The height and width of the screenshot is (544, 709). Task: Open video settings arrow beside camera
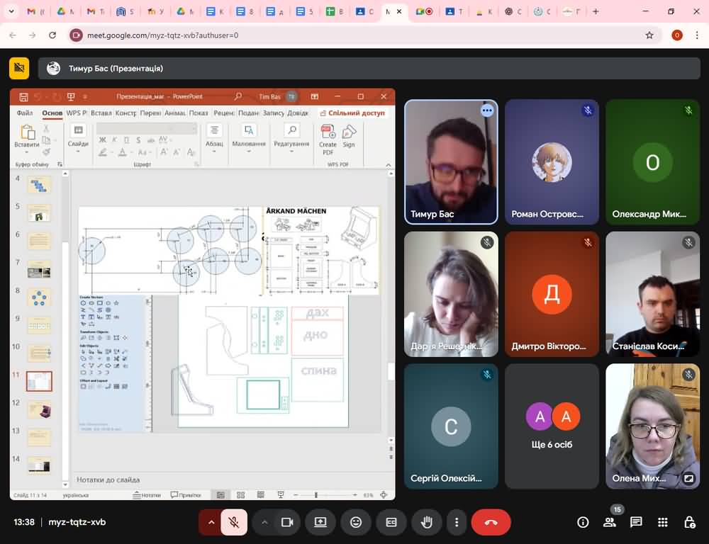(264, 522)
